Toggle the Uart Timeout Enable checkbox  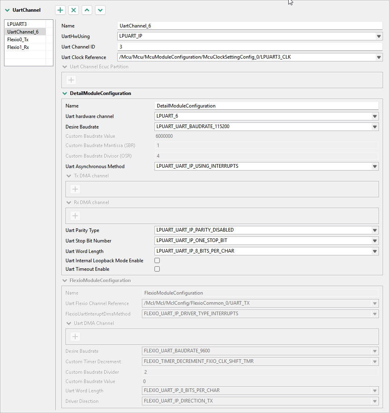coord(157,269)
